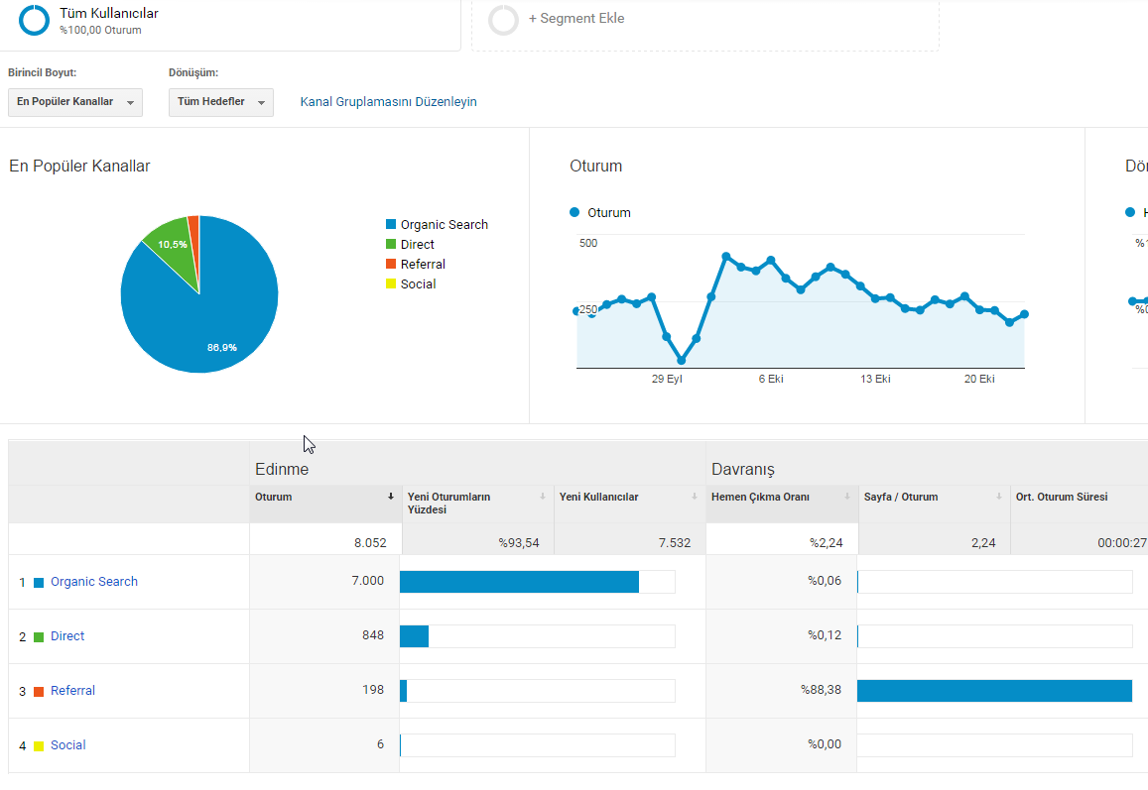Click the Ort. Oturum Süresi column header

point(1062,497)
